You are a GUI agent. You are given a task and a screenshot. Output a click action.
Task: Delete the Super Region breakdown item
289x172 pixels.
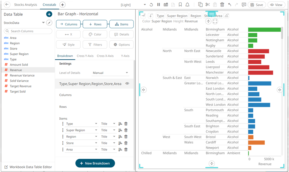click(126, 130)
